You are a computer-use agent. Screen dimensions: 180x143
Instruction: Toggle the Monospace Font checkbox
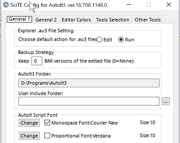click(47, 123)
